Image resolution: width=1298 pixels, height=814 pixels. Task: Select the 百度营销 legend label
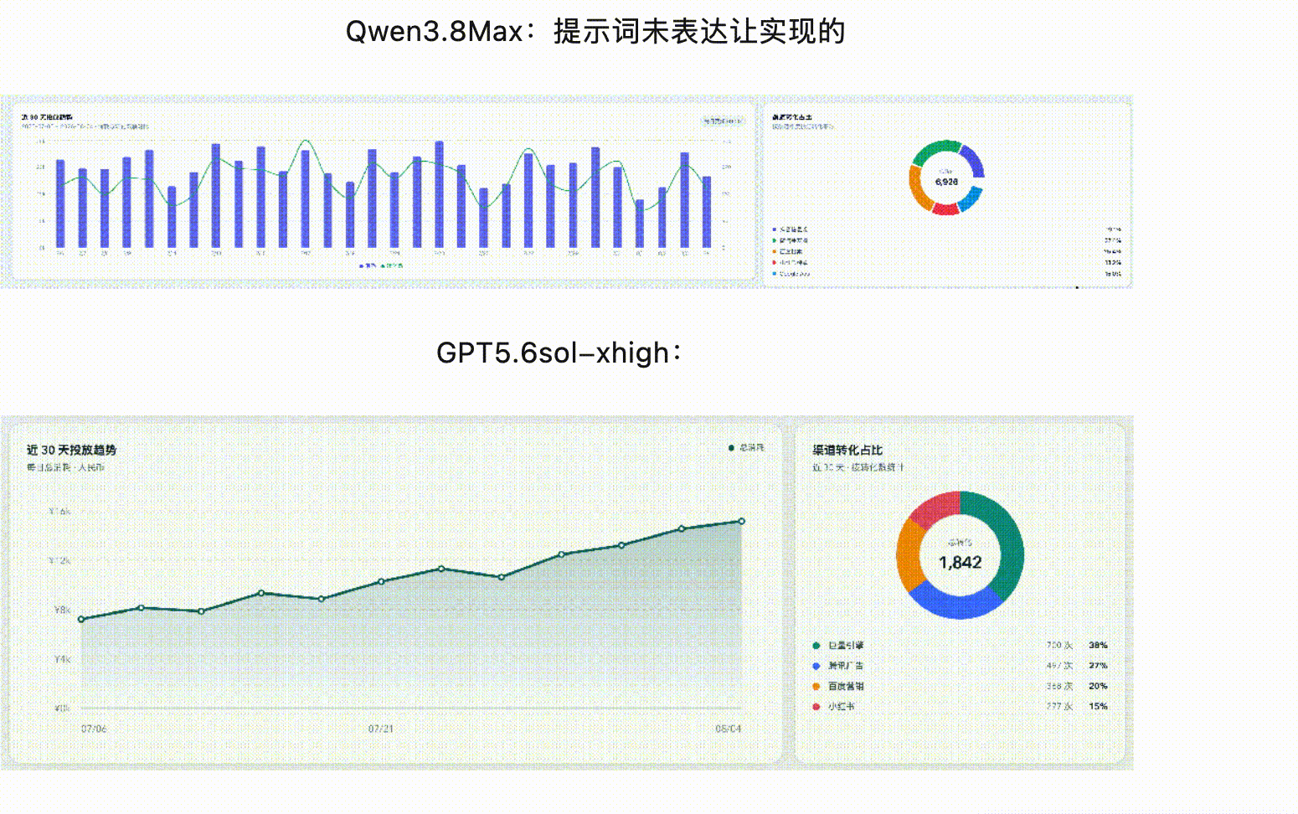coord(846,687)
